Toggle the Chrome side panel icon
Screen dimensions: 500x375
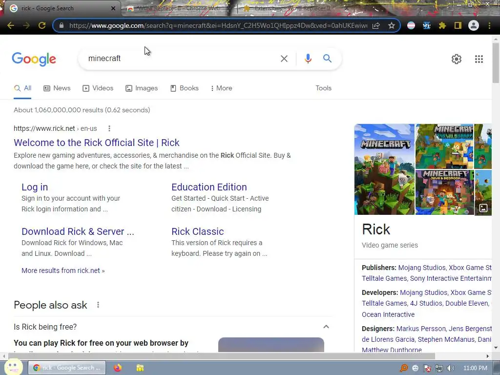tap(458, 25)
